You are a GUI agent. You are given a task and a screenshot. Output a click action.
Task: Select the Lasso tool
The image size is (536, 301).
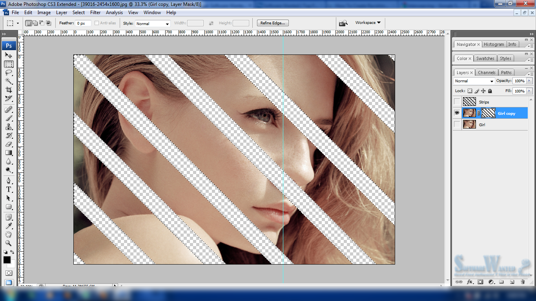click(9, 73)
